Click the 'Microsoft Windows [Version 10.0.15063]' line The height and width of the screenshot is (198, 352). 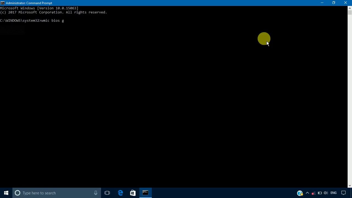(39, 8)
